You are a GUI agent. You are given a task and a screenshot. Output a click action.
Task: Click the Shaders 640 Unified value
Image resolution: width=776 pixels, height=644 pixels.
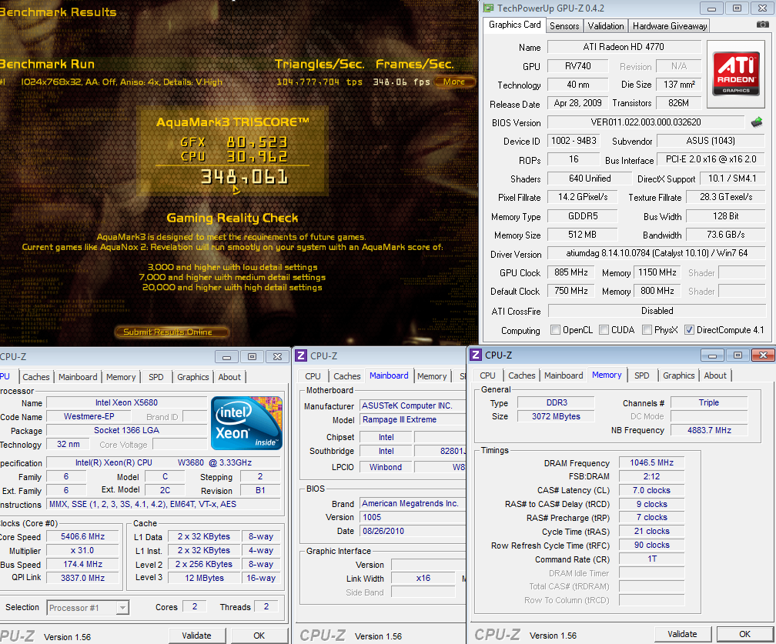point(590,179)
